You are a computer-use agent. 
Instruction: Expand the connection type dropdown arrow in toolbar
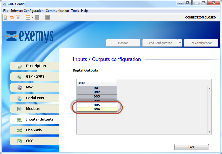point(33,17)
